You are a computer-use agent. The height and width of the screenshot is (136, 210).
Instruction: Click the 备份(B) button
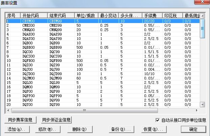coord(121,129)
